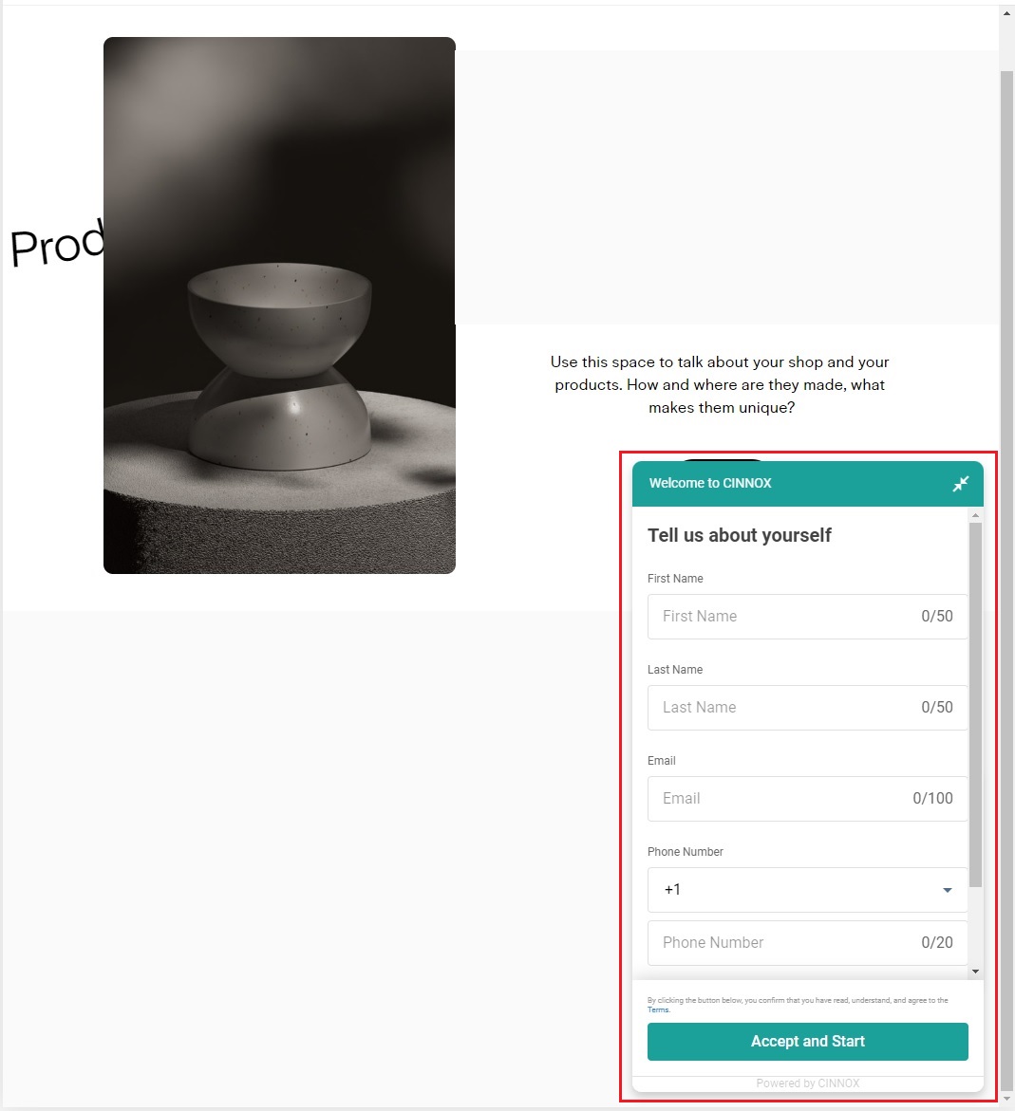
Task: Click the page scrollbar down arrow
Action: coord(1006,1099)
